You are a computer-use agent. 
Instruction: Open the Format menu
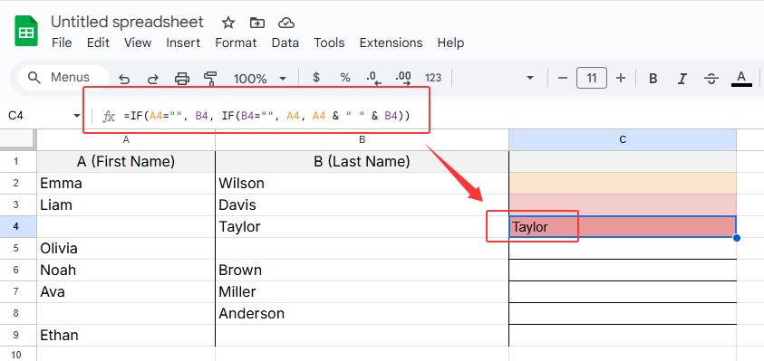point(236,43)
